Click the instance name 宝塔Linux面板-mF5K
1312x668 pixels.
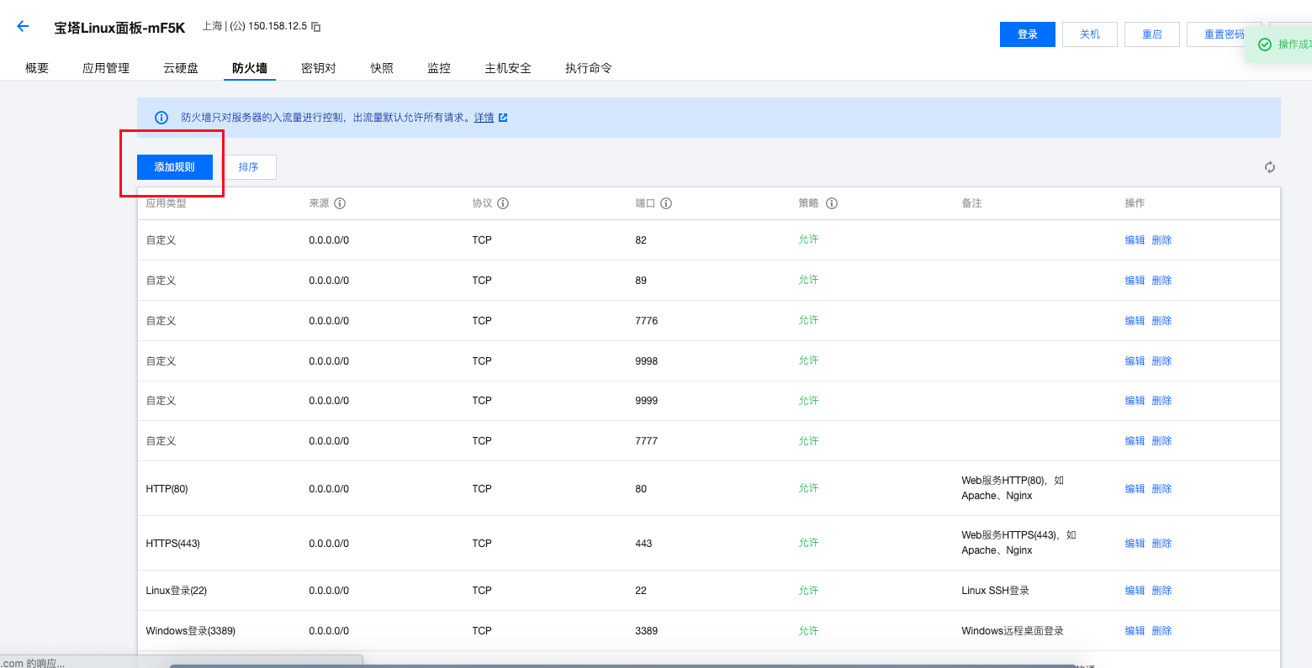click(119, 28)
